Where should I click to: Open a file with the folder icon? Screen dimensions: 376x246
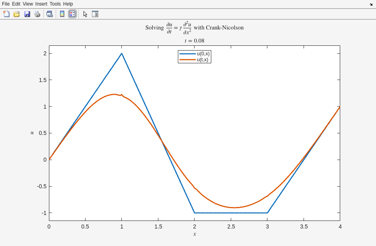(x=17, y=14)
